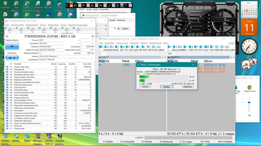The height and width of the screenshot is (146, 261).
Task: Open the Fájl menu in CrystalDiskInfo
Action: click(7, 25)
